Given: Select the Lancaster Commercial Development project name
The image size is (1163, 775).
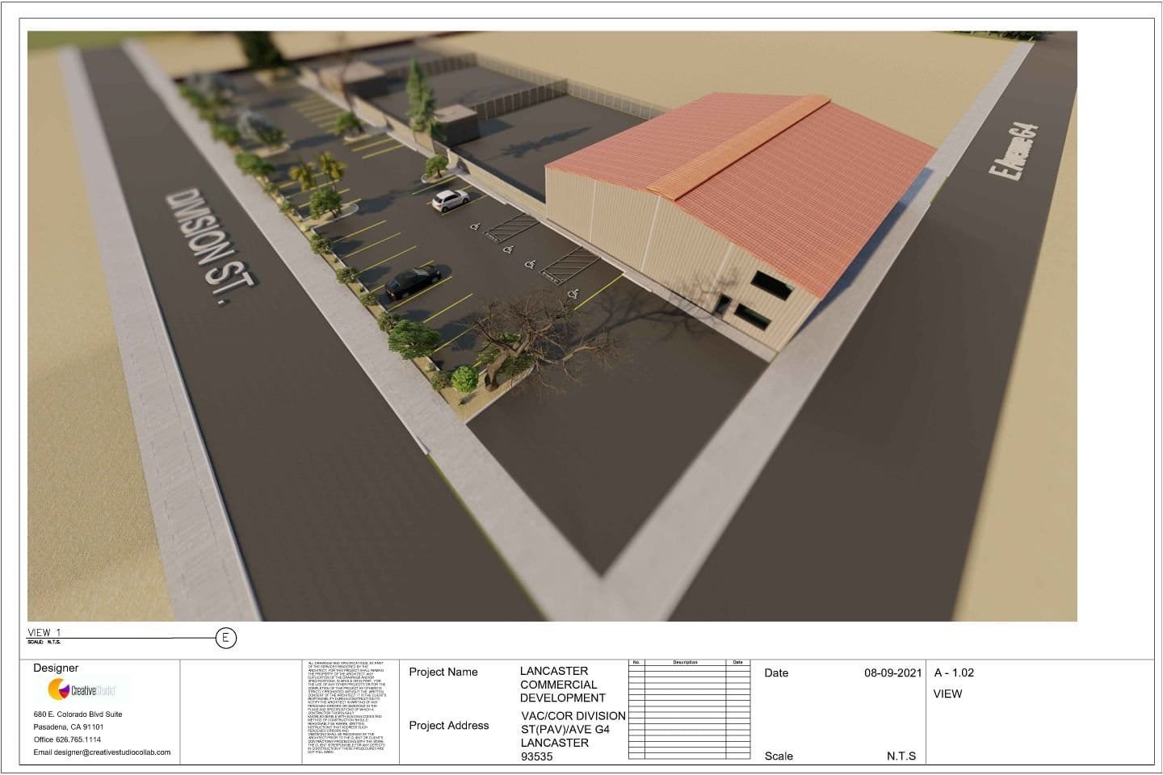Looking at the screenshot, I should coord(562,685).
